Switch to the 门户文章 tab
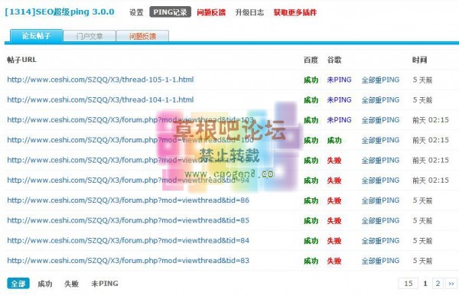Viewport: 459px width, 296px height. click(90, 36)
